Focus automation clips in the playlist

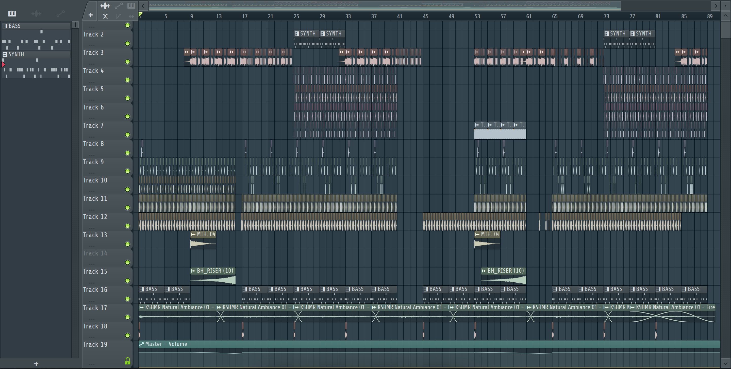(119, 6)
